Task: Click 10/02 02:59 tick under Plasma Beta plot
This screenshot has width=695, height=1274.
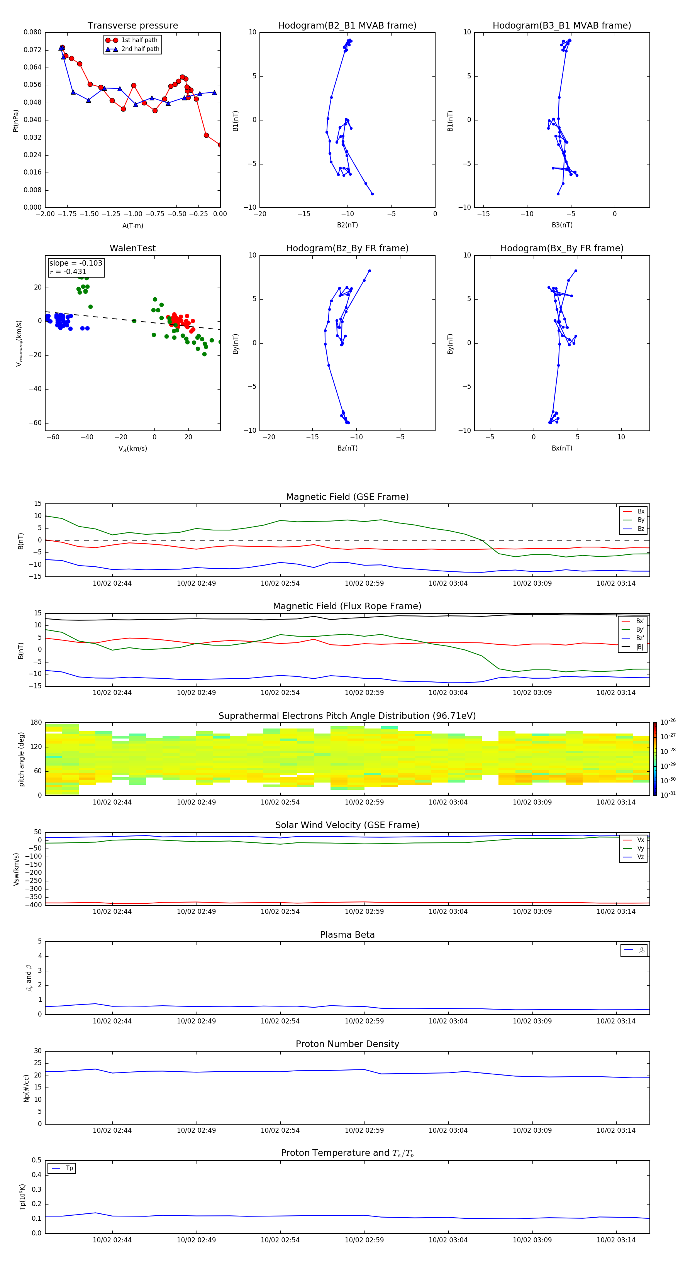Action: pos(364,1021)
